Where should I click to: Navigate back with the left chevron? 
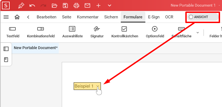28,17
